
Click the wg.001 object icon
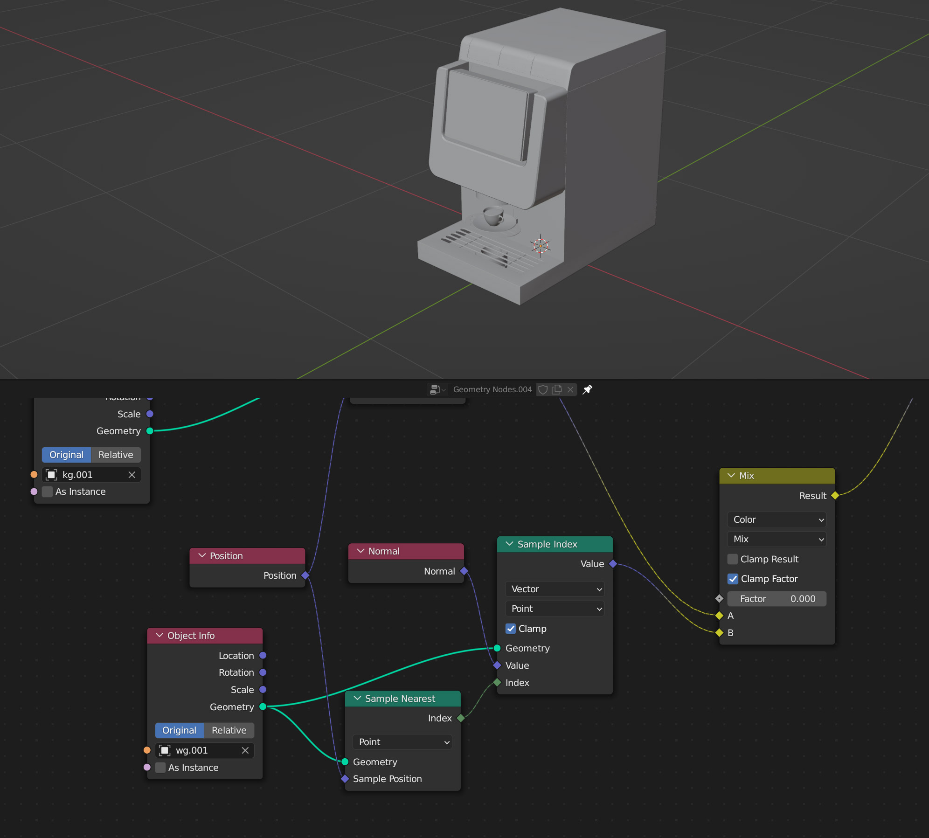(x=165, y=750)
